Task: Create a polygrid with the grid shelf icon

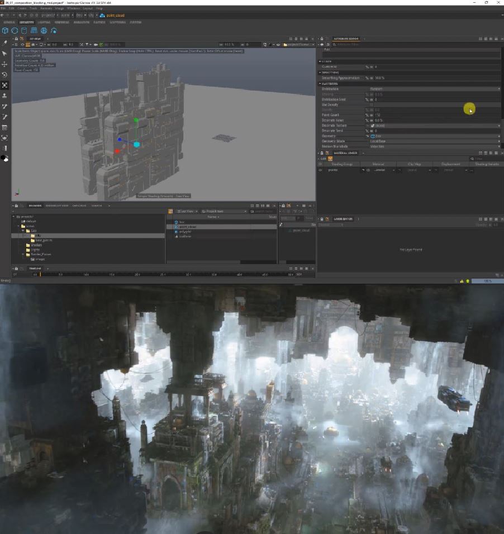Action: point(34,31)
